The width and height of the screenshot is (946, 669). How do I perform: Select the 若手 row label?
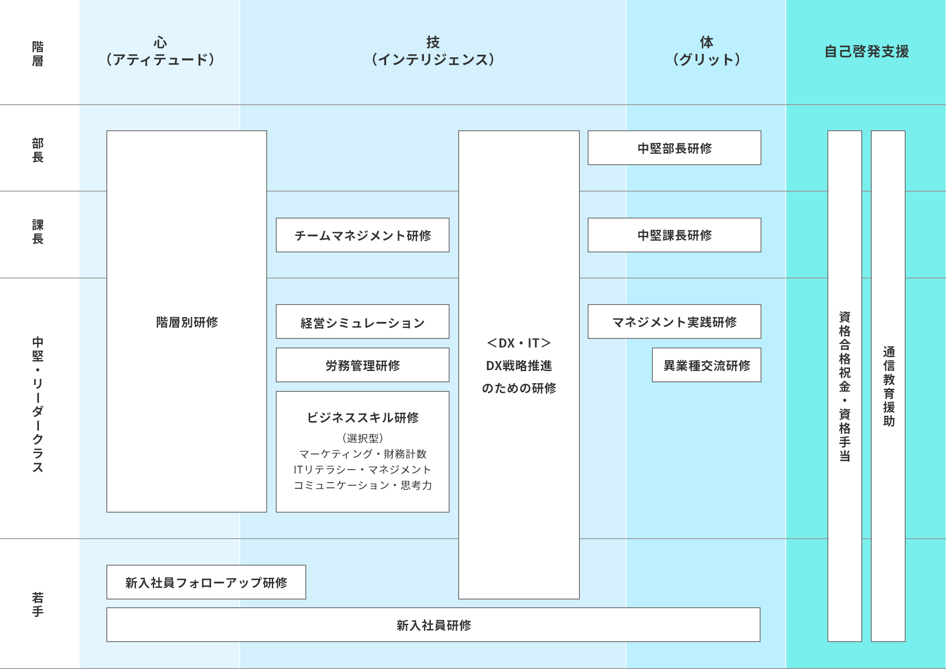click(x=38, y=604)
